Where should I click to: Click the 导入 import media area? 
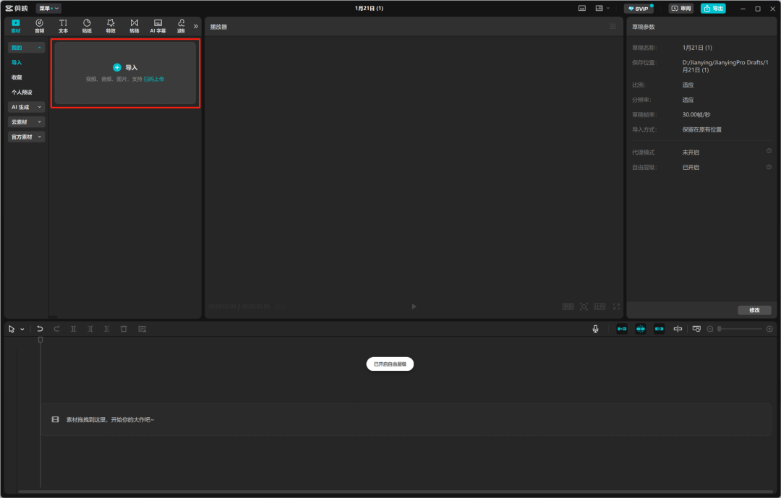click(x=125, y=72)
